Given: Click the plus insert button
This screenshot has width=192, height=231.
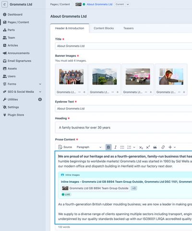Looking at the screenshot, I should pyautogui.click(x=170, y=147).
